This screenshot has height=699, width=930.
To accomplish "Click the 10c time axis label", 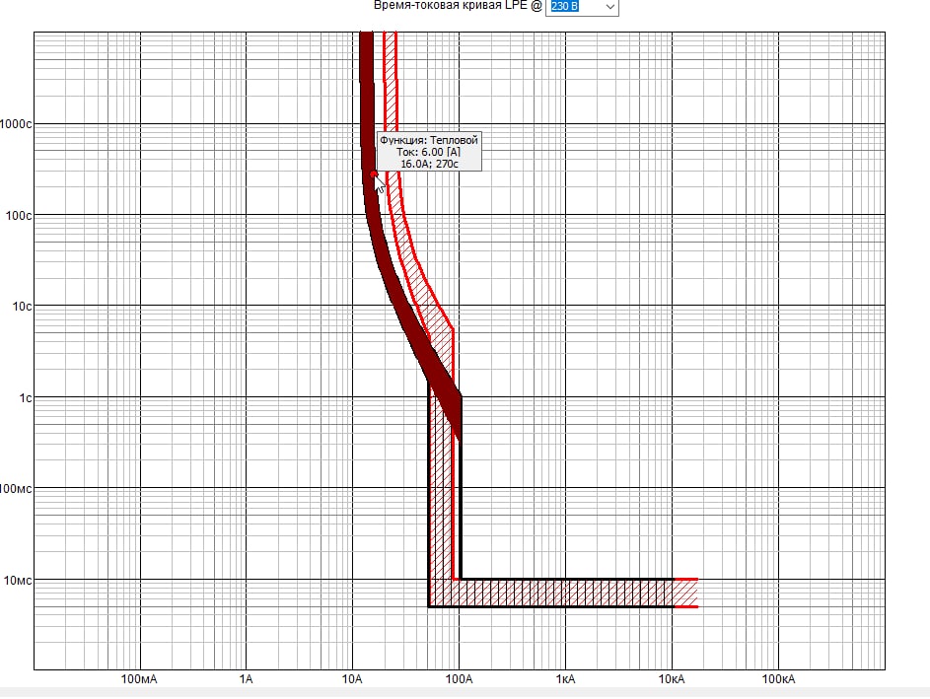I will point(22,307).
